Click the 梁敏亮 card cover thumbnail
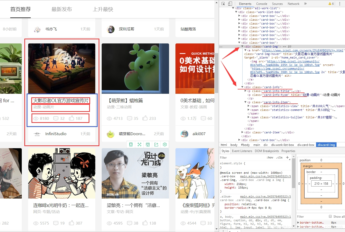 coord(135,173)
